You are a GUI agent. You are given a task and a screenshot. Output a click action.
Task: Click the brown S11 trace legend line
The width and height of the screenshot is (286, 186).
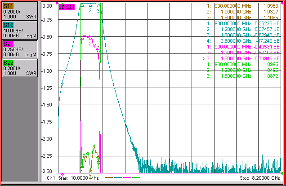(109, 177)
